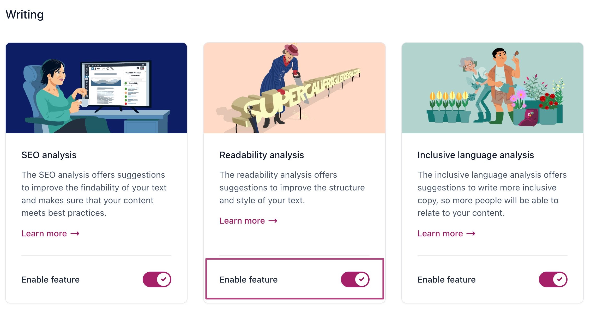This screenshot has width=591, height=311.
Task: Click the SEO analysis illustration with computer monitor
Action: click(96, 88)
